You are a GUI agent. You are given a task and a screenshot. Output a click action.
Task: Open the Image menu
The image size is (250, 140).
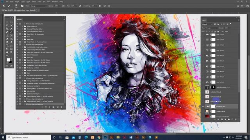(17, 2)
